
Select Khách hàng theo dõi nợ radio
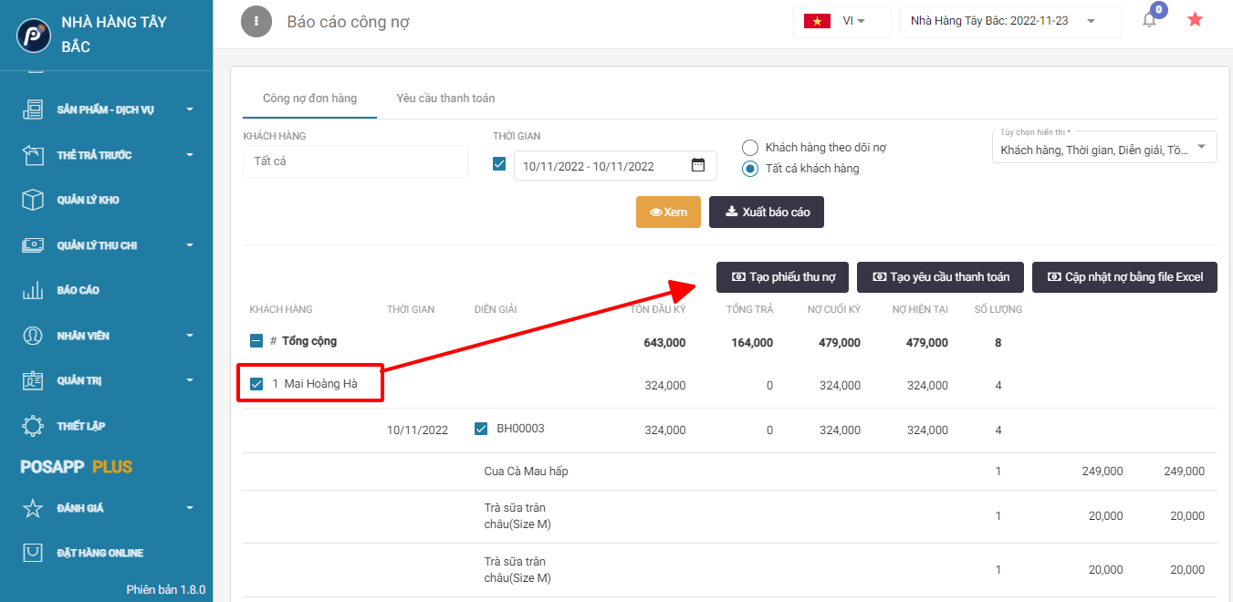[750, 148]
